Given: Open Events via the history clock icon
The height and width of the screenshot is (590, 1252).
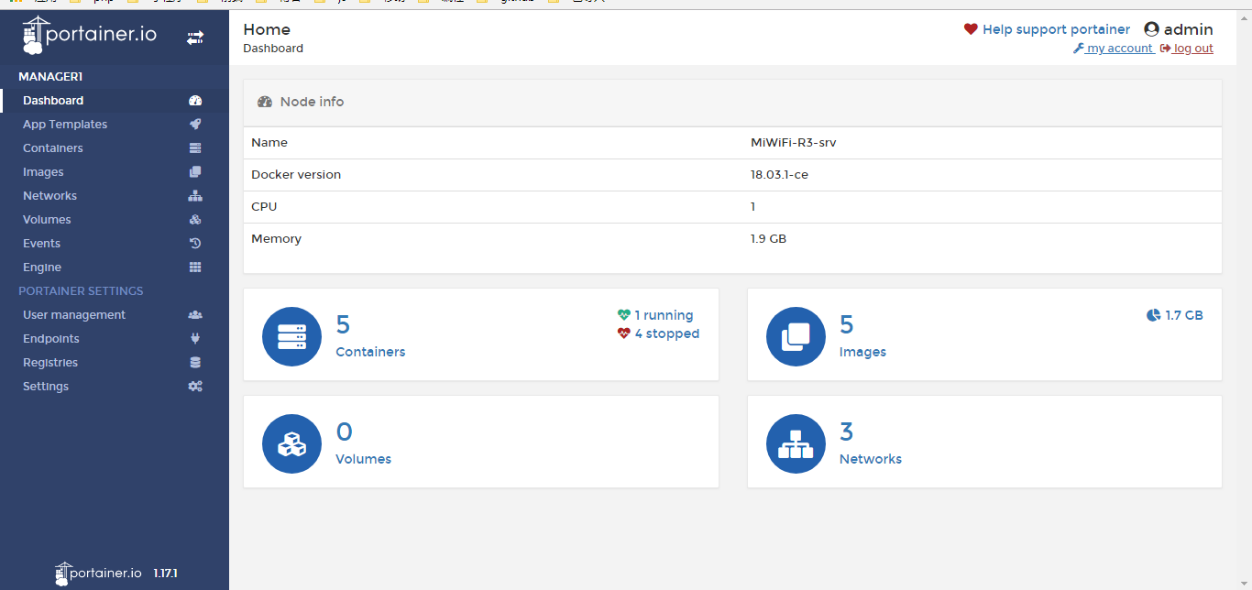Looking at the screenshot, I should click(x=194, y=243).
